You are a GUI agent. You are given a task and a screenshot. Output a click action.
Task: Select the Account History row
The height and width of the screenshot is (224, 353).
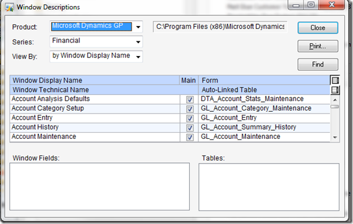[170, 127]
